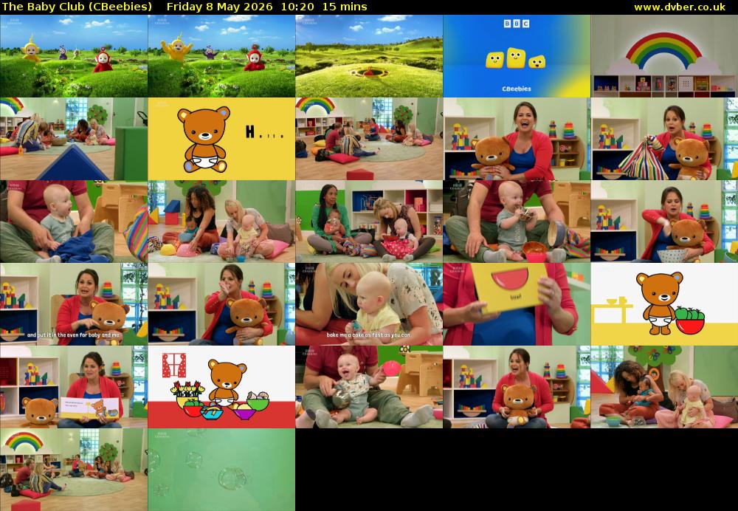Screen dimensions: 738x511
Task: Open the thumbnail of the presenter blowing a kiss with the bear
Action: pyautogui.click(x=221, y=304)
